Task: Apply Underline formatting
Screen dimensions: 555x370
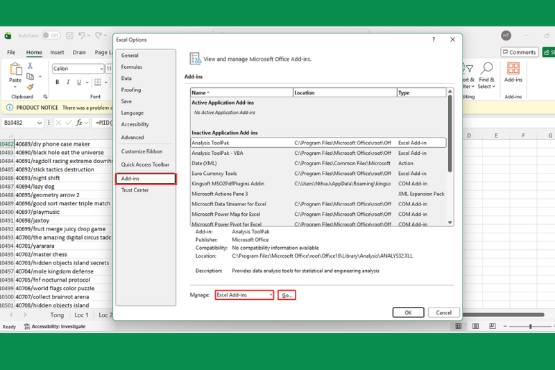Action: pos(78,82)
